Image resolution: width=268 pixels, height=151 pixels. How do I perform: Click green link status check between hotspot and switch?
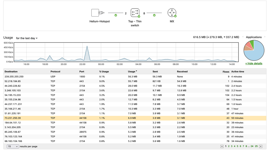pos(116,15)
